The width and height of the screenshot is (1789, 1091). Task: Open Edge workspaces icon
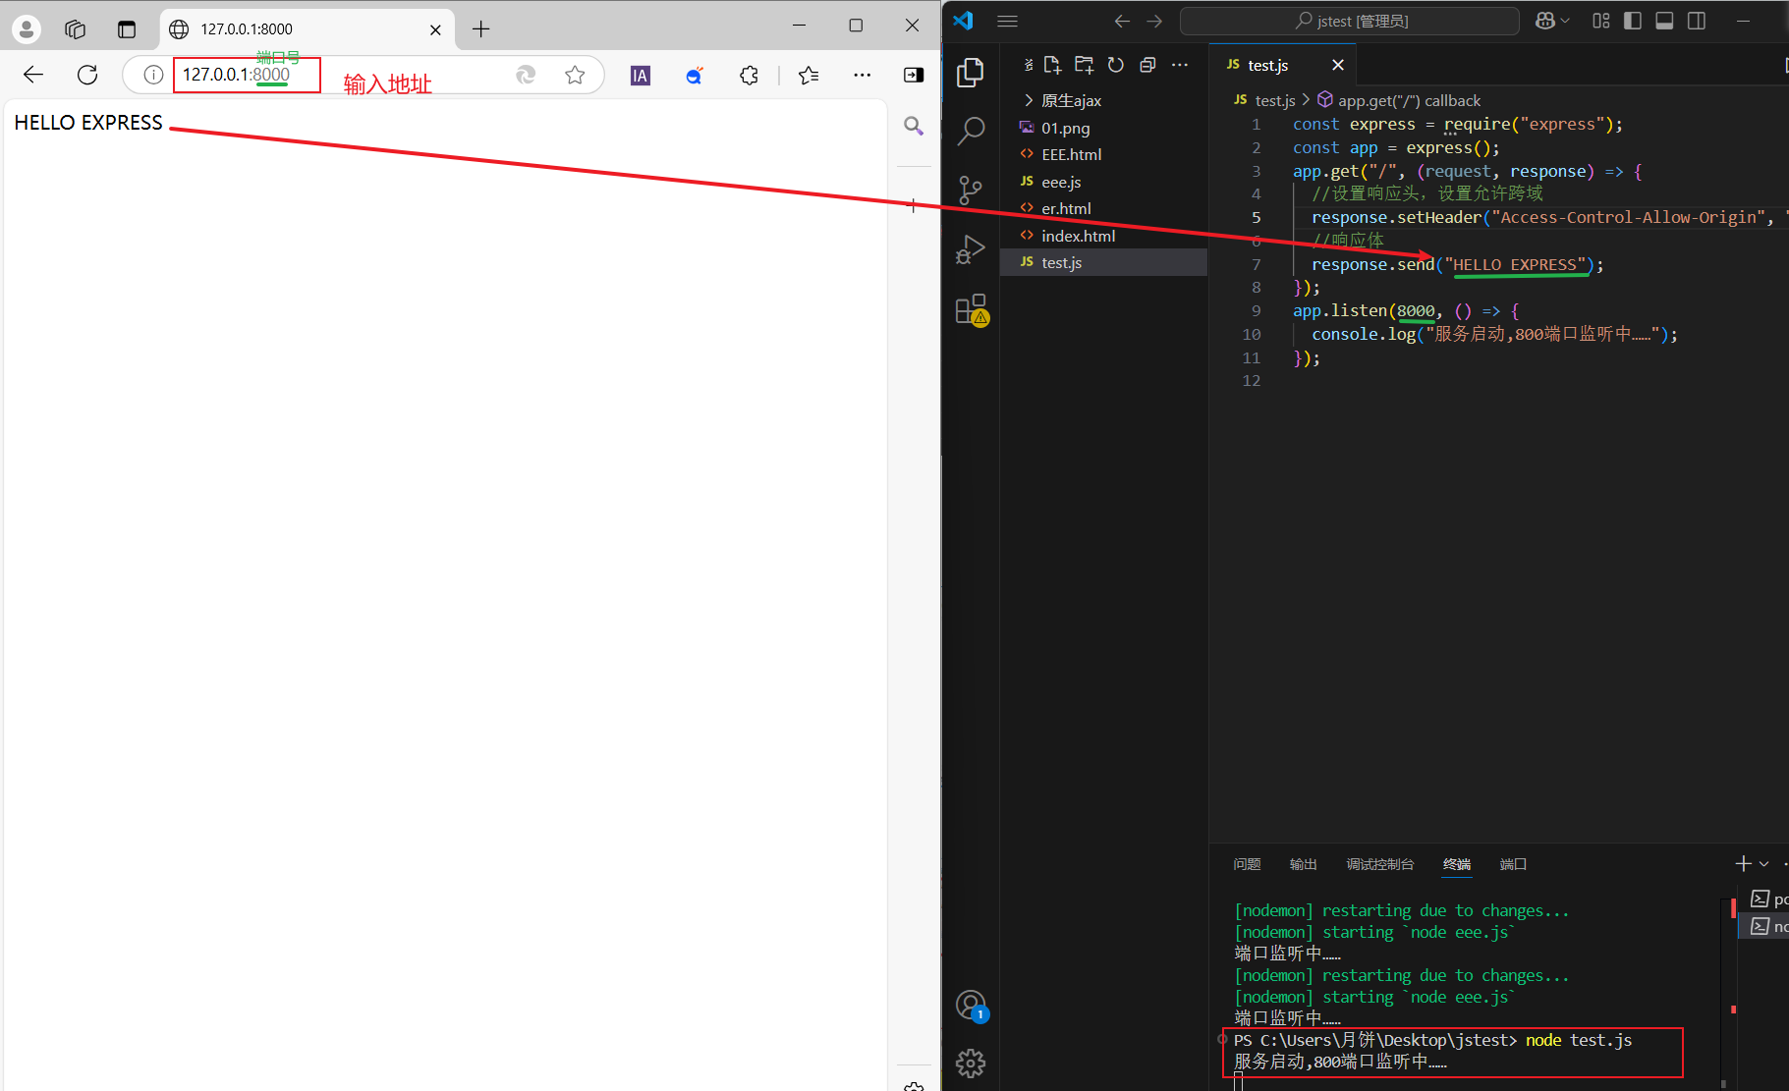click(x=76, y=29)
